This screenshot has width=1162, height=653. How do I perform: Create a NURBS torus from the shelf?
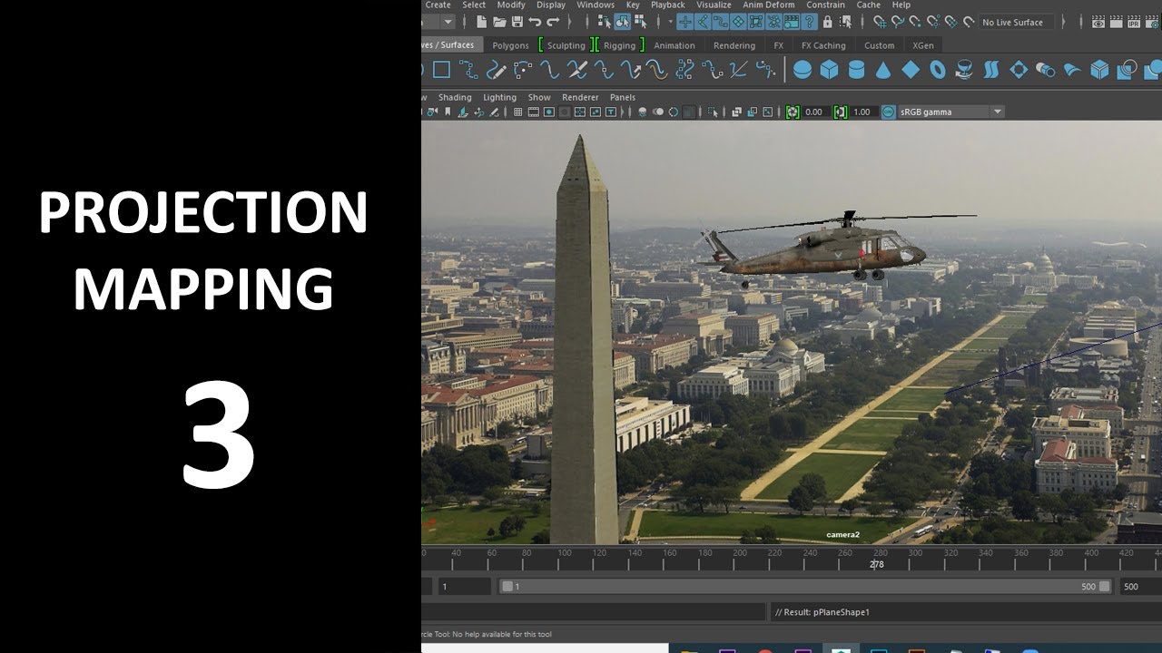(938, 70)
